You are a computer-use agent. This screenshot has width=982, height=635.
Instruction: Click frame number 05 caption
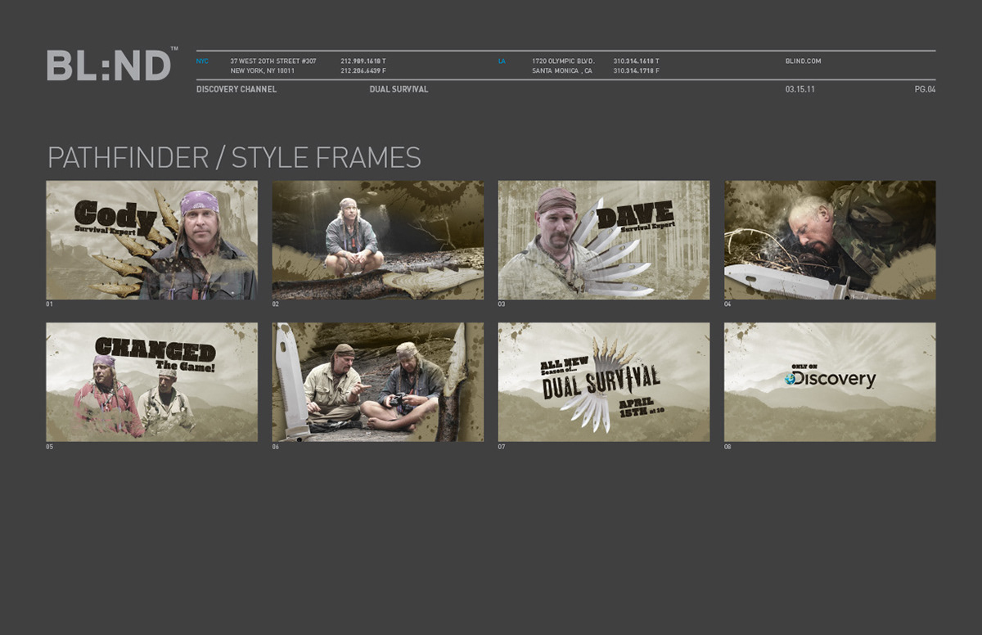pyautogui.click(x=50, y=447)
